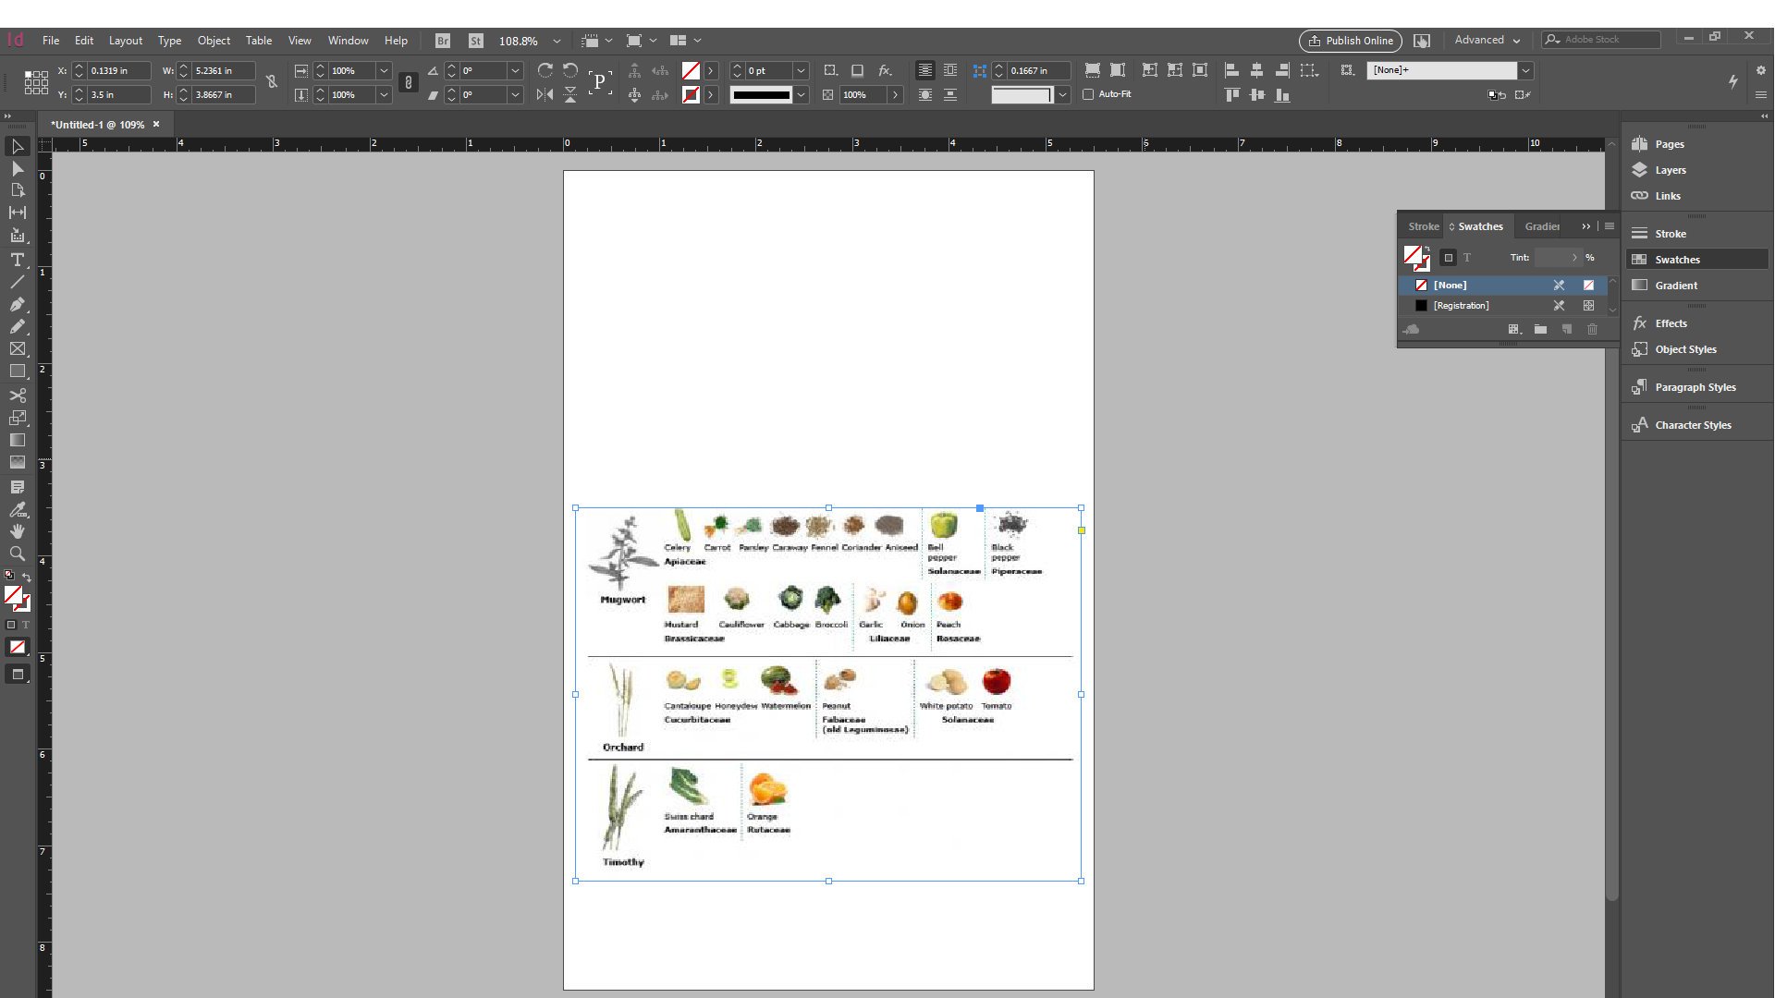
Task: Select the Scissors tool
Action: (17, 395)
